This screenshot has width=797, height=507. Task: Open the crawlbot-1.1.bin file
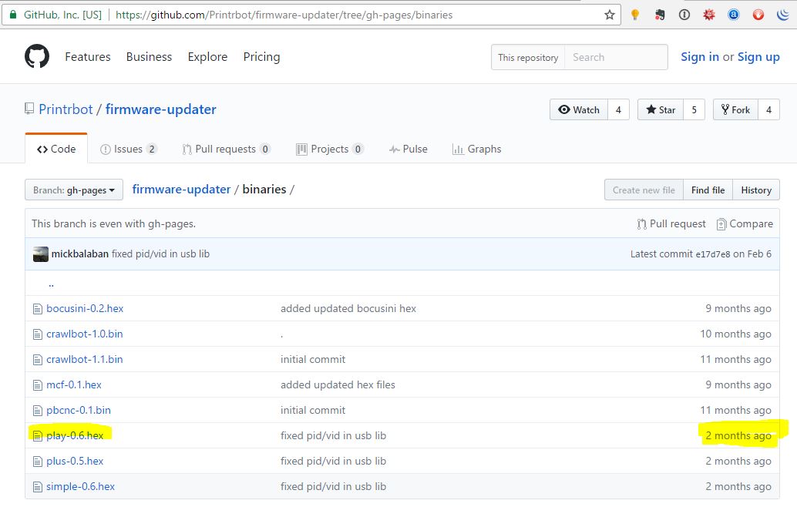coord(84,359)
